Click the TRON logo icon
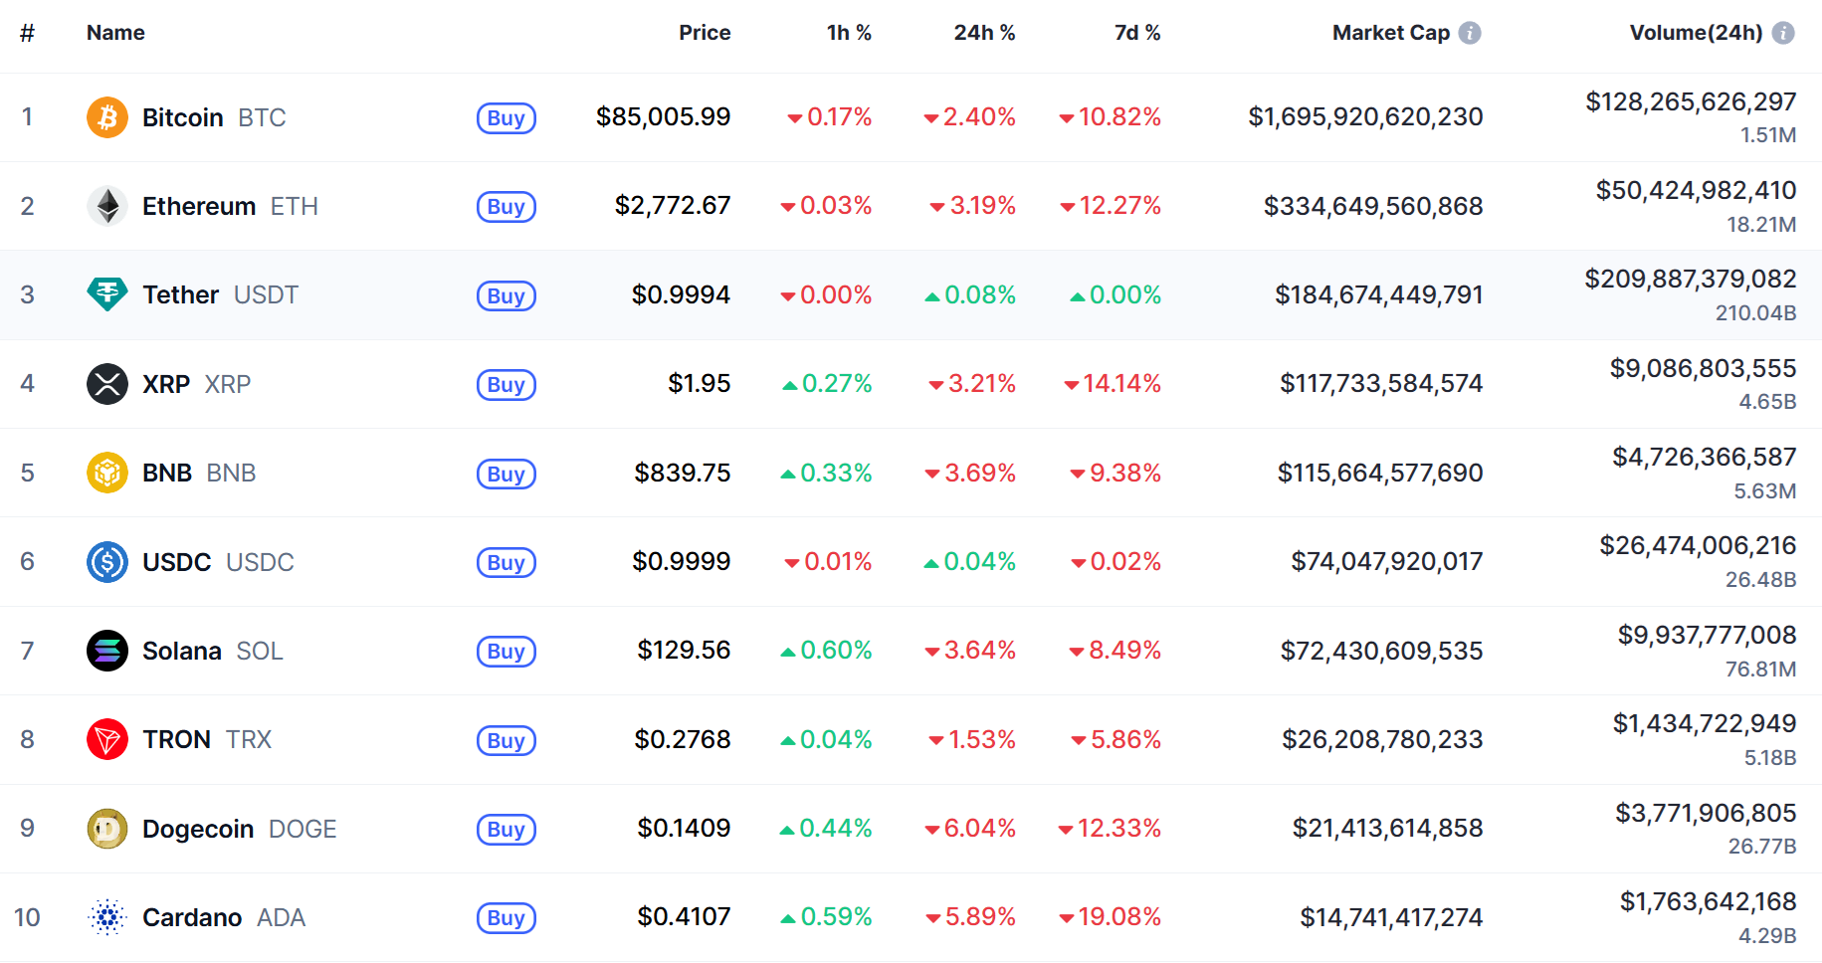Image resolution: width=1822 pixels, height=963 pixels. pyautogui.click(x=107, y=739)
